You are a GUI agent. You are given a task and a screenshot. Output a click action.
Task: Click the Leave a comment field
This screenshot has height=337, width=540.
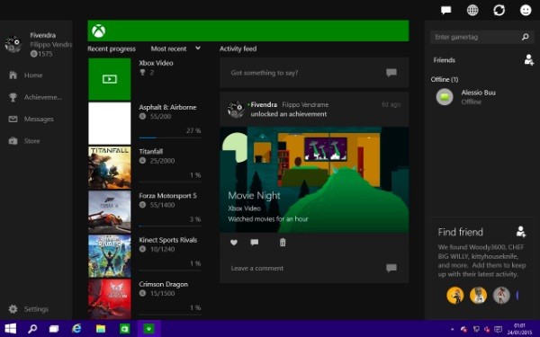314,268
